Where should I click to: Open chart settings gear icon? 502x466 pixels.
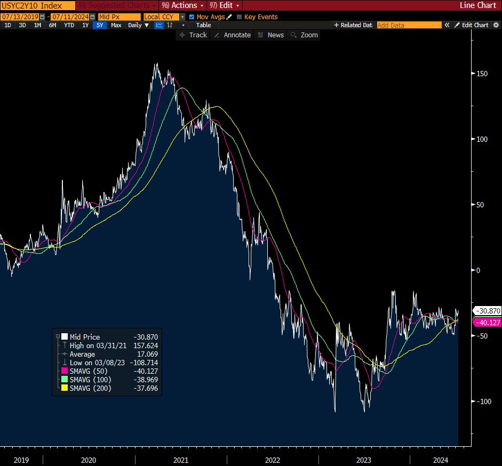point(496,25)
